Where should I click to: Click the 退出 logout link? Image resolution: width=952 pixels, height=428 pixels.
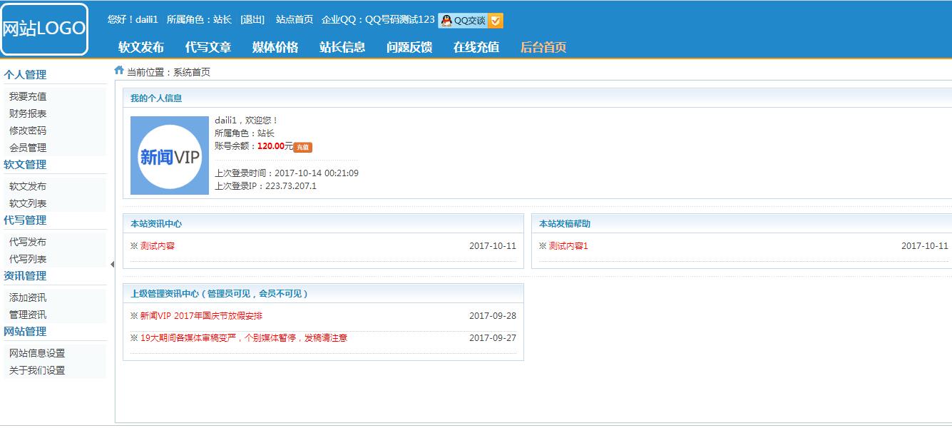252,19
